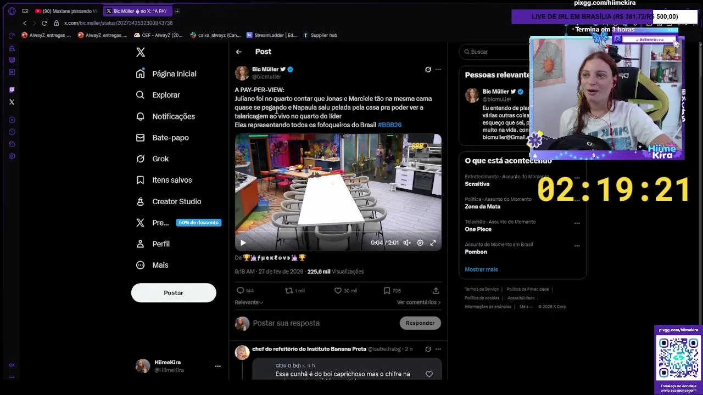The width and height of the screenshot is (703, 395).
Task: Open Perfil page
Action: click(153, 244)
